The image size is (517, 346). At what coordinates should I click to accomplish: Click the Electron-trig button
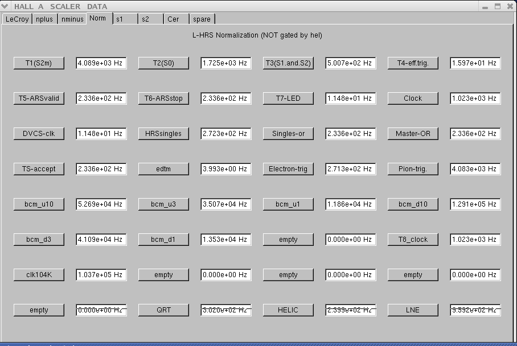288,168
